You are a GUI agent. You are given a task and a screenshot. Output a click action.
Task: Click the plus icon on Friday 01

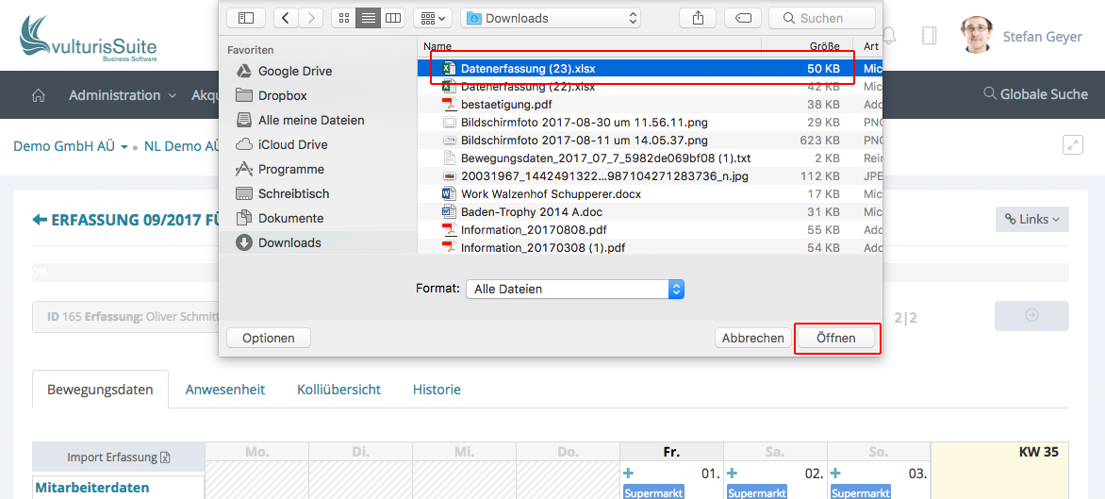629,474
